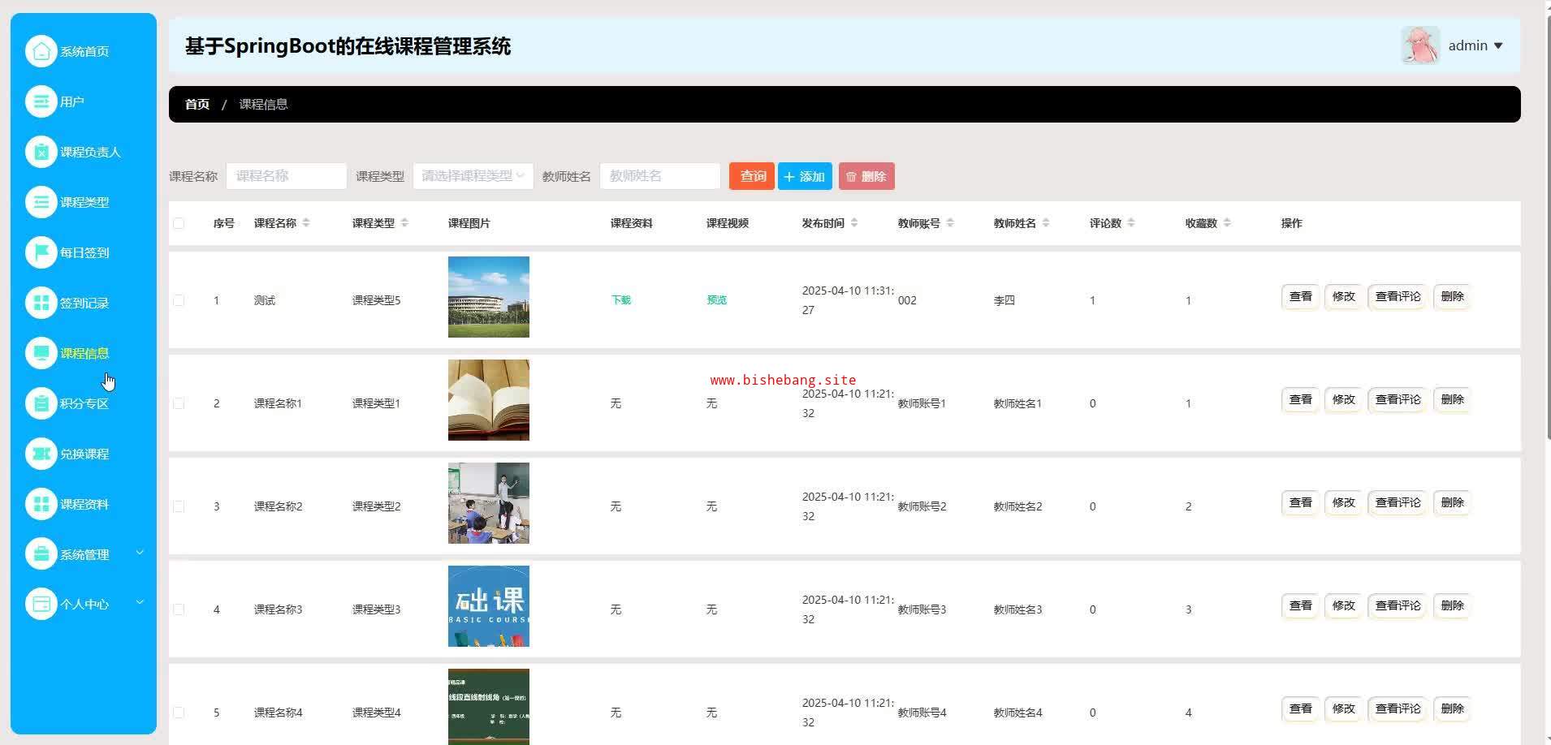Click the 积分专区 sidebar icon

coord(41,403)
